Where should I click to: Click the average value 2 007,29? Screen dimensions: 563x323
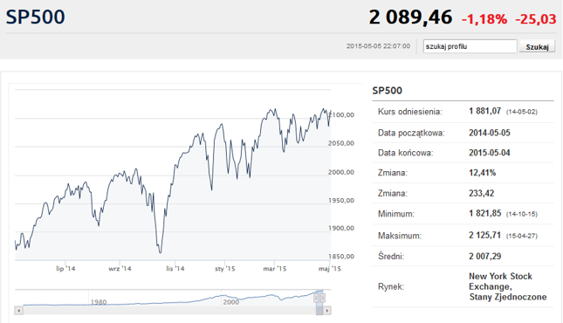pyautogui.click(x=484, y=256)
